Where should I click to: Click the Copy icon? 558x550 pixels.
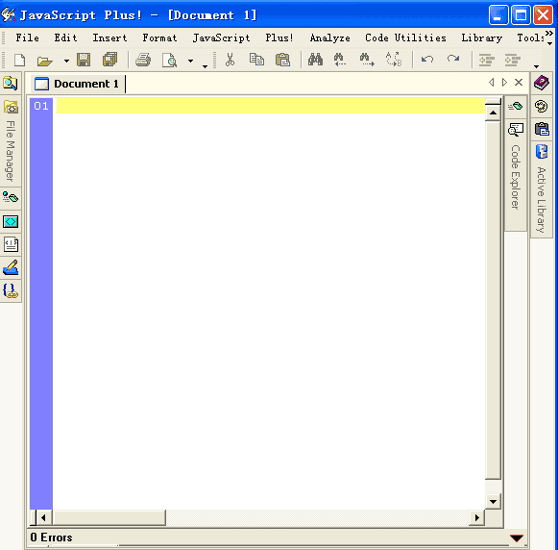256,60
